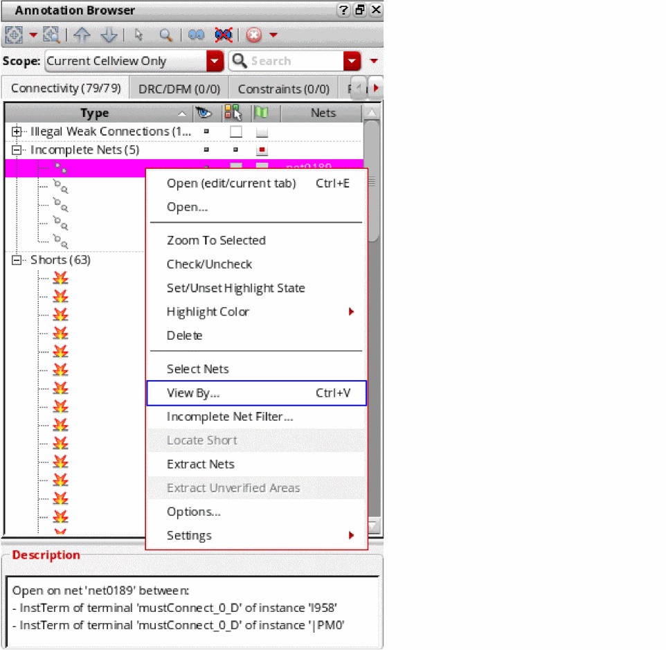Collapse the Shorts tree node

click(x=17, y=260)
